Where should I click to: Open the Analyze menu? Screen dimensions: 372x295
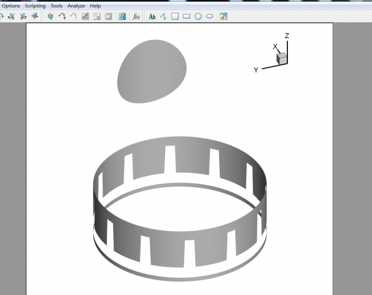(76, 6)
